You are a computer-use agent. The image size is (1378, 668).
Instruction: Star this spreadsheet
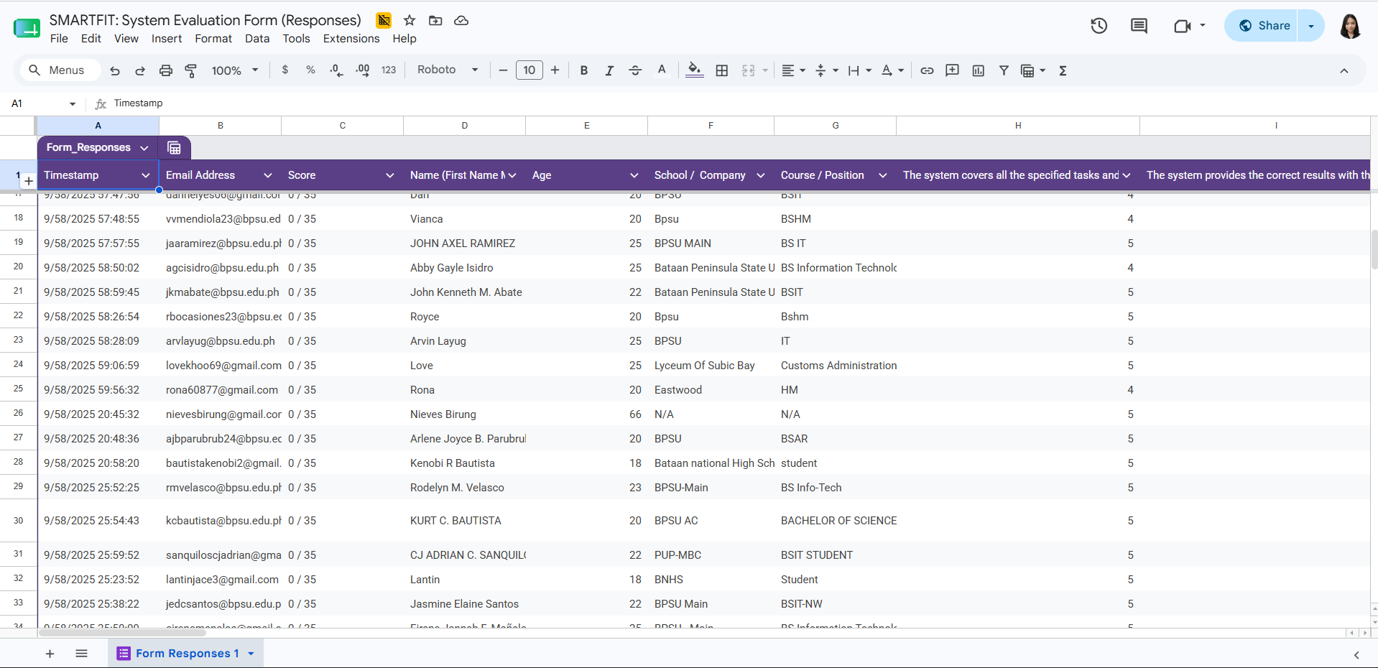point(410,20)
